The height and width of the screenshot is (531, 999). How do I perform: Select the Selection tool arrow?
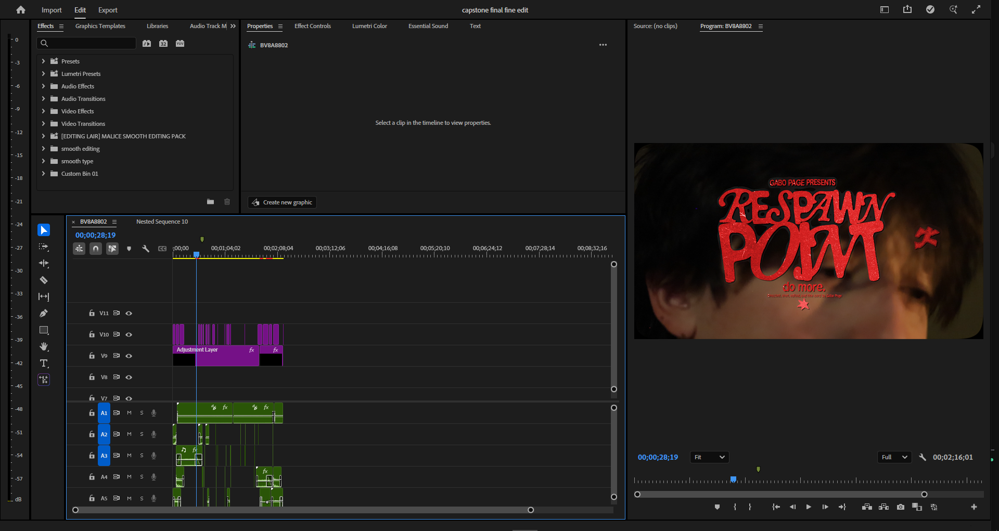pos(44,230)
